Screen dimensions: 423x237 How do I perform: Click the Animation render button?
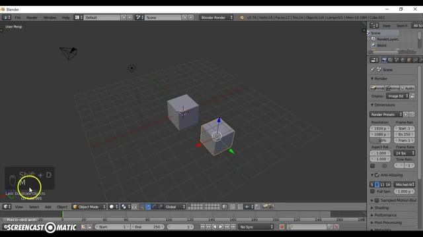pyautogui.click(x=393, y=88)
